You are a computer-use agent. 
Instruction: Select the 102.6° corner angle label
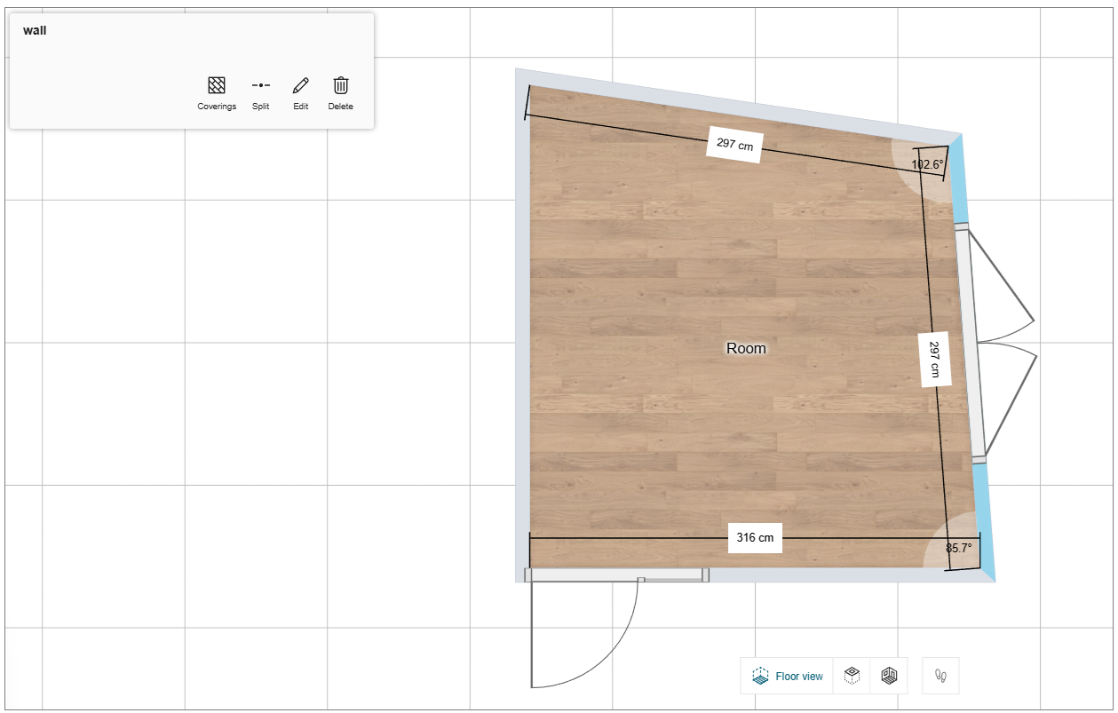(928, 164)
